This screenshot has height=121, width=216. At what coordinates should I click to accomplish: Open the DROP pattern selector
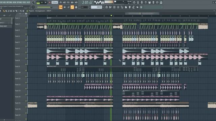click(97, 7)
